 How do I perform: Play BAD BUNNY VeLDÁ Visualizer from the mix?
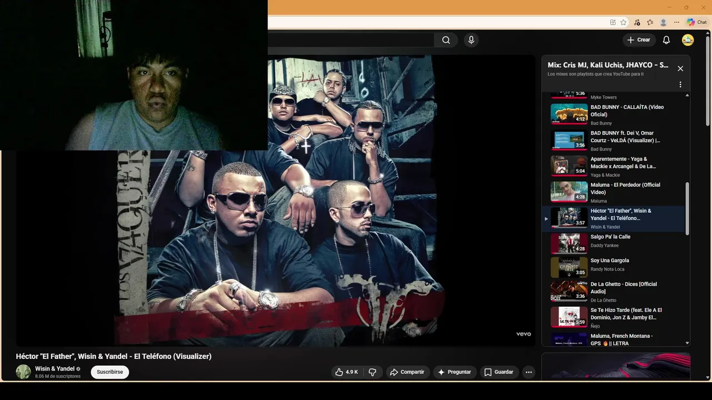pyautogui.click(x=614, y=141)
